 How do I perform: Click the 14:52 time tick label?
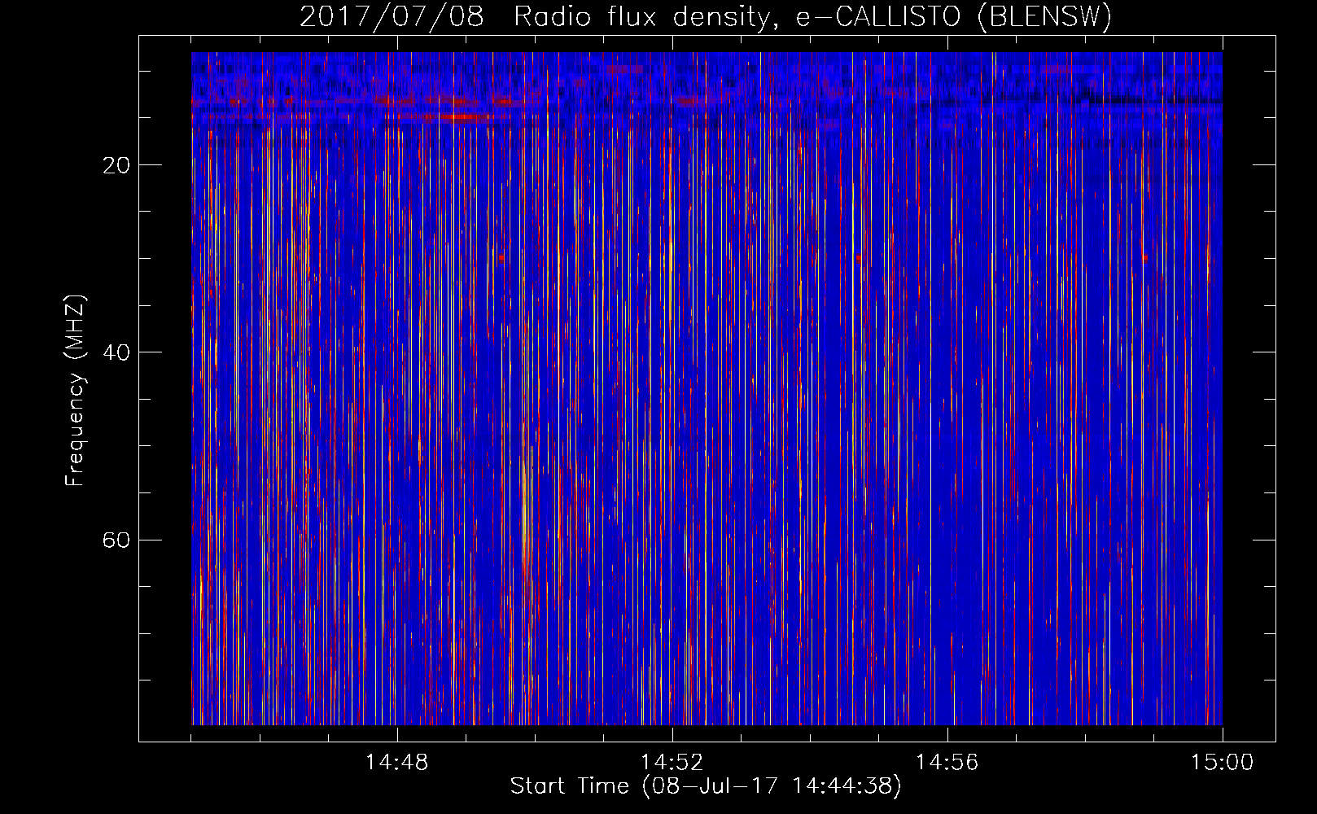coord(672,763)
